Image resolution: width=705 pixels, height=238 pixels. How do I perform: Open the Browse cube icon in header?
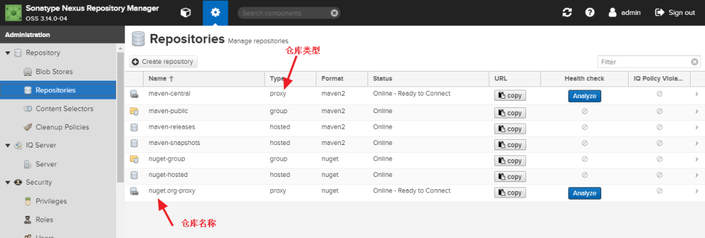point(185,12)
